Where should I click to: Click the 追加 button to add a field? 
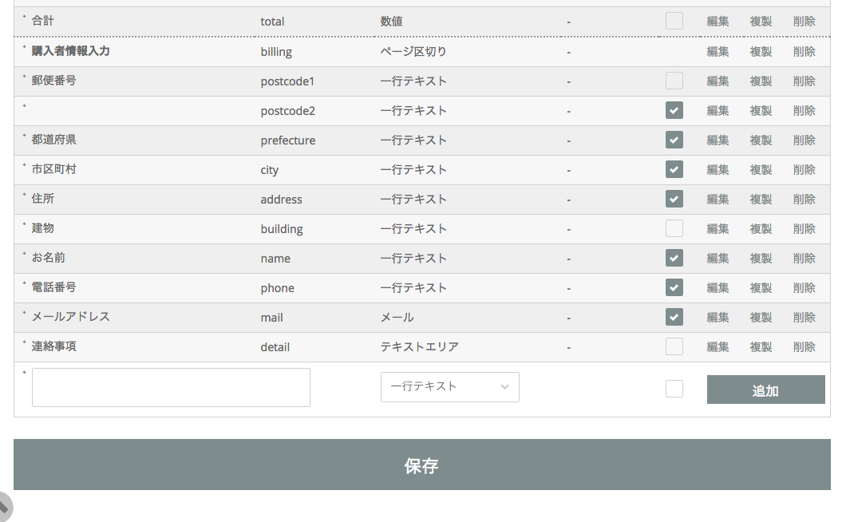point(765,390)
